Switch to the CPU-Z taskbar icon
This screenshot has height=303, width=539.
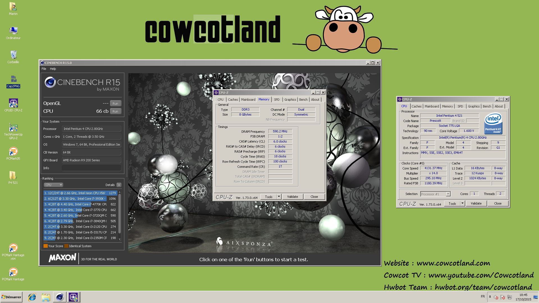coord(73,297)
